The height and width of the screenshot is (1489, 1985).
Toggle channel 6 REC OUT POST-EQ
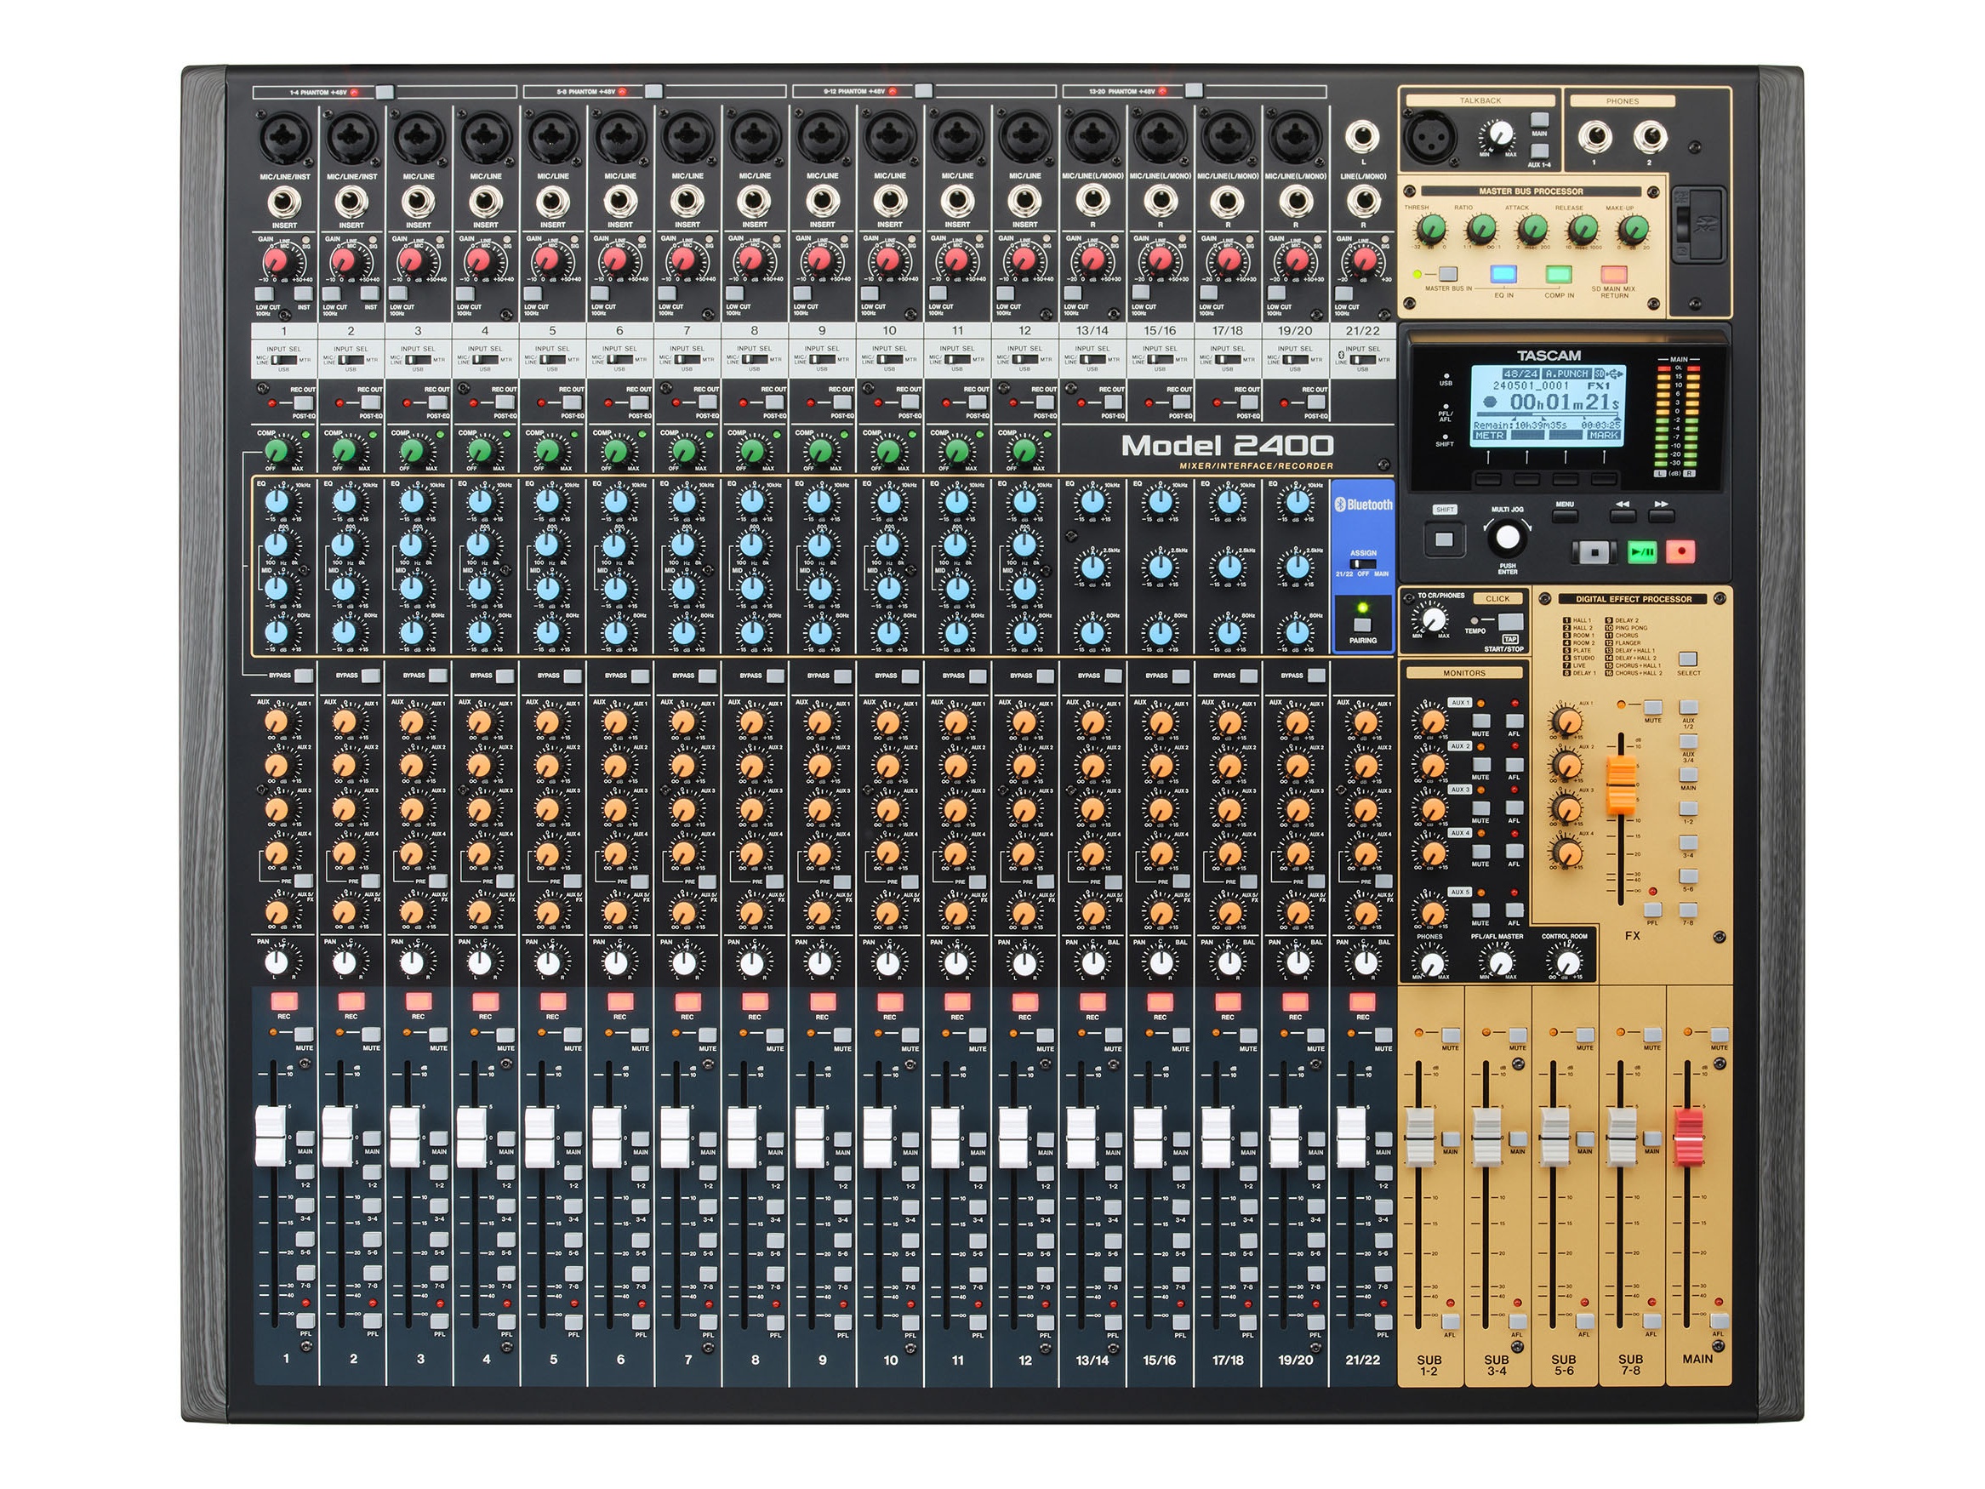click(x=639, y=402)
